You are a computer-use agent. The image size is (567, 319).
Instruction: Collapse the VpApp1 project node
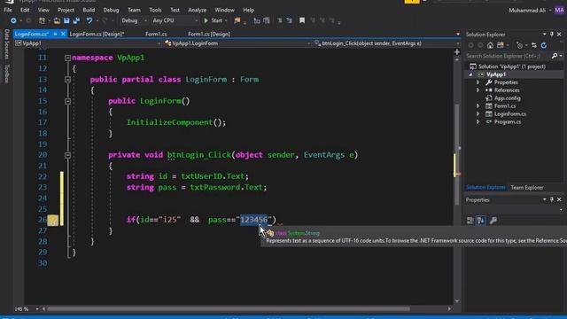coord(470,74)
